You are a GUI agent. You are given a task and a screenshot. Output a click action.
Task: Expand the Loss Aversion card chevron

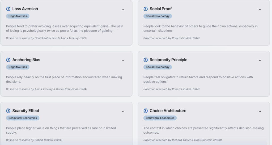coord(123,10)
